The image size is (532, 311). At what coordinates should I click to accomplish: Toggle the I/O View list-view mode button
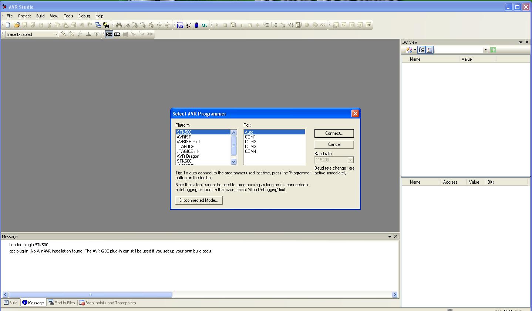coord(430,50)
